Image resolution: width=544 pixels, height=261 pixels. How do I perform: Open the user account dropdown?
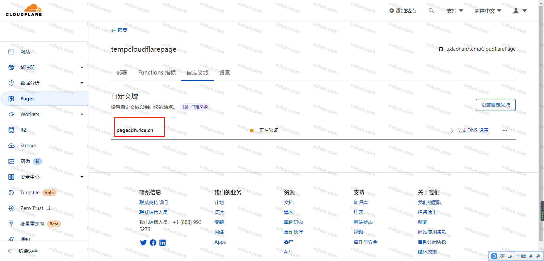520,11
